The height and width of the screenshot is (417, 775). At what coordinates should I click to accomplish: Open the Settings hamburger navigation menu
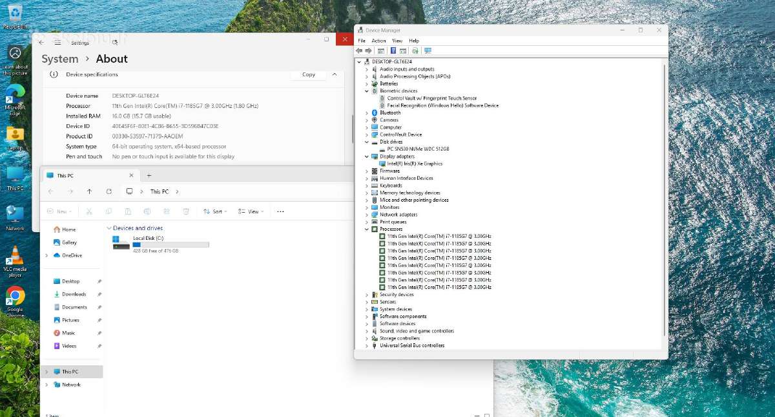(x=57, y=42)
